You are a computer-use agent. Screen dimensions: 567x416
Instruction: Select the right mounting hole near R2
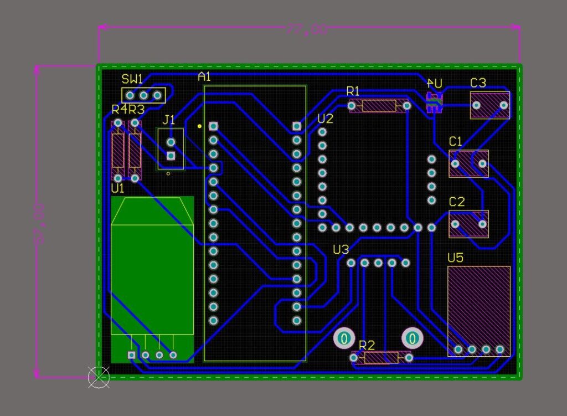(x=412, y=338)
